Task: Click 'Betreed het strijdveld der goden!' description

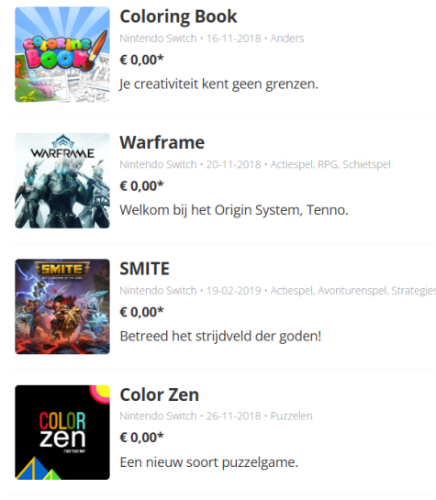Action: click(x=220, y=336)
